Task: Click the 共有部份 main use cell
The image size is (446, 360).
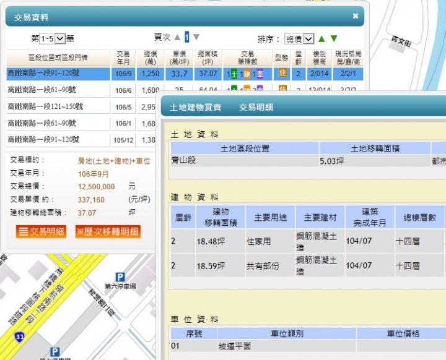Action: (x=270, y=265)
